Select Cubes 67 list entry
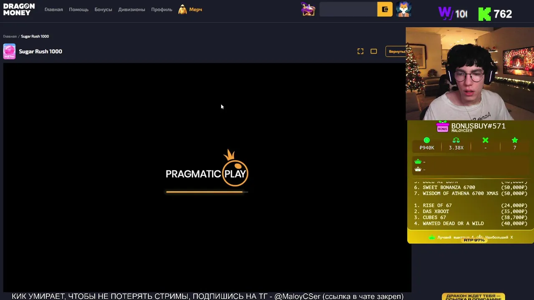Image resolution: width=534 pixels, height=300 pixels. pyautogui.click(x=471, y=217)
